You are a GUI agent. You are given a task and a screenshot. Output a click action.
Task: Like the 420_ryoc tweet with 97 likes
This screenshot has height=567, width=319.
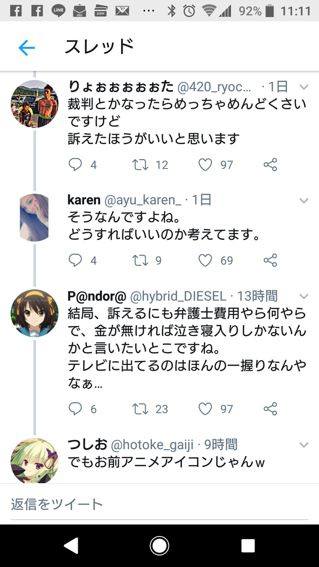tap(205, 165)
